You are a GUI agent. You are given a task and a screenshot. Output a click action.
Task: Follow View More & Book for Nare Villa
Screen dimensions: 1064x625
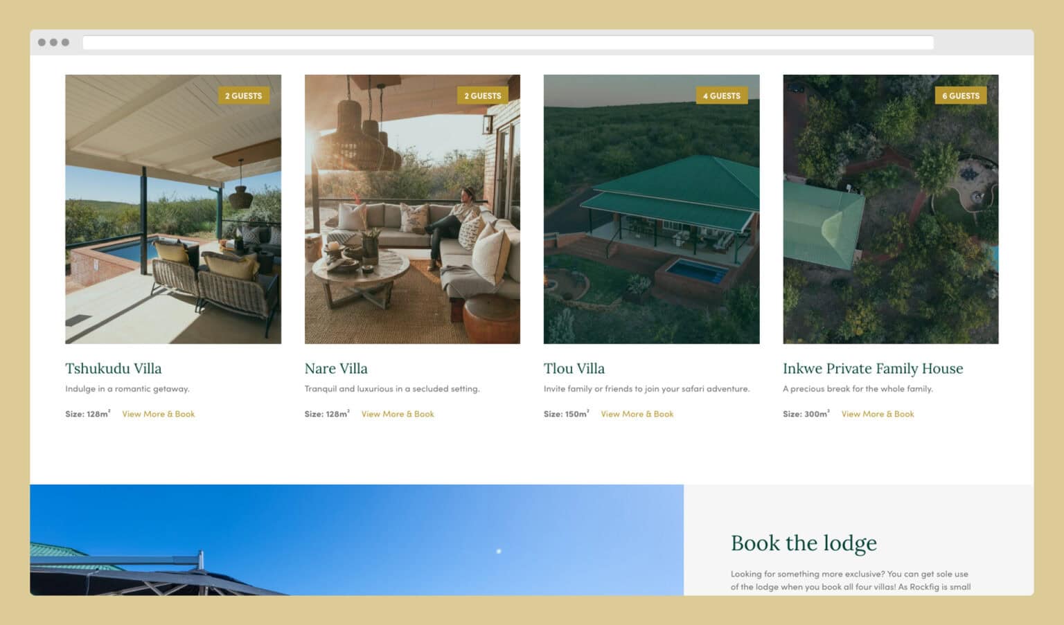(x=398, y=414)
